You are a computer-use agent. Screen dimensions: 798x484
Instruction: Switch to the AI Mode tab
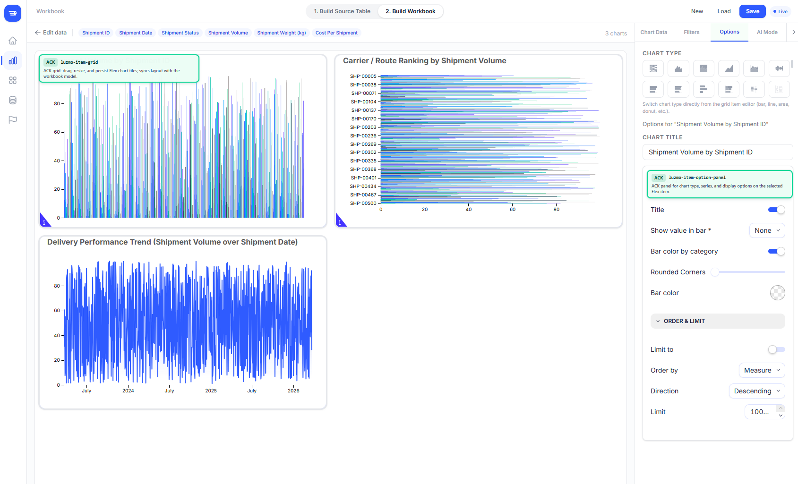[x=767, y=32]
